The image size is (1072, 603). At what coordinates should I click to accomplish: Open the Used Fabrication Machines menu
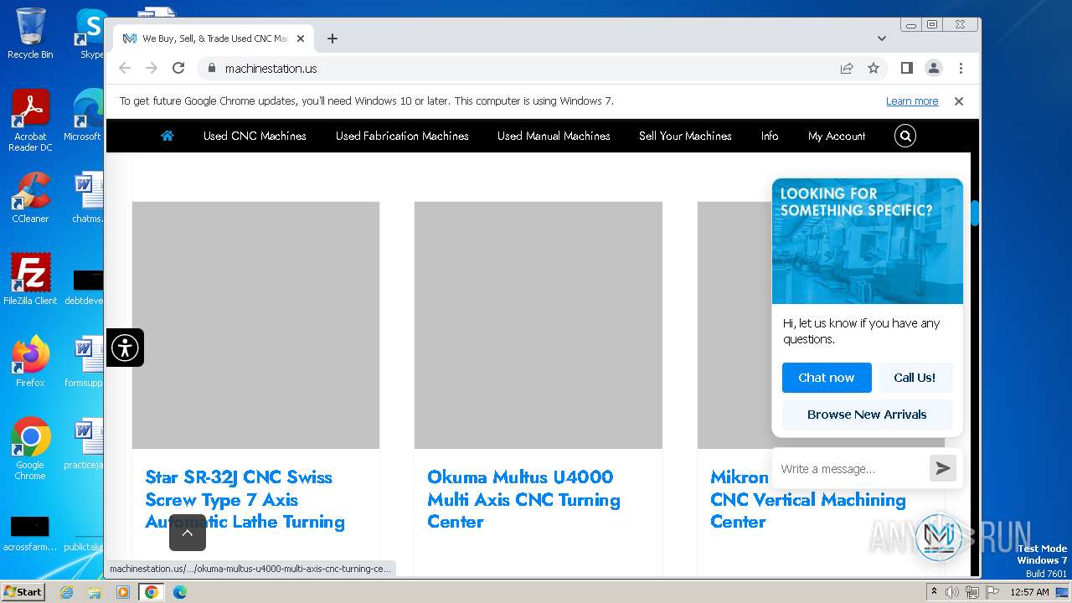coord(402,136)
